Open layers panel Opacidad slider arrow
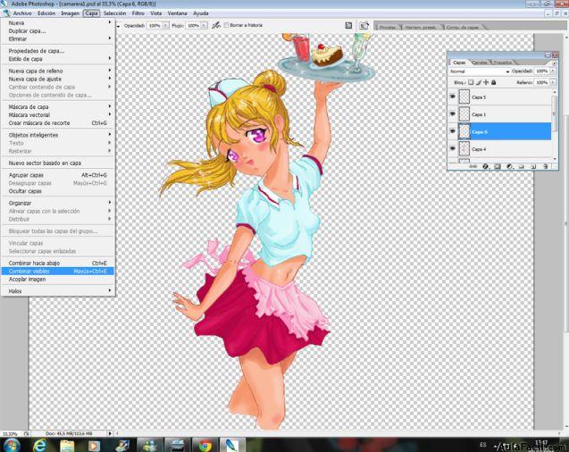 (x=553, y=71)
